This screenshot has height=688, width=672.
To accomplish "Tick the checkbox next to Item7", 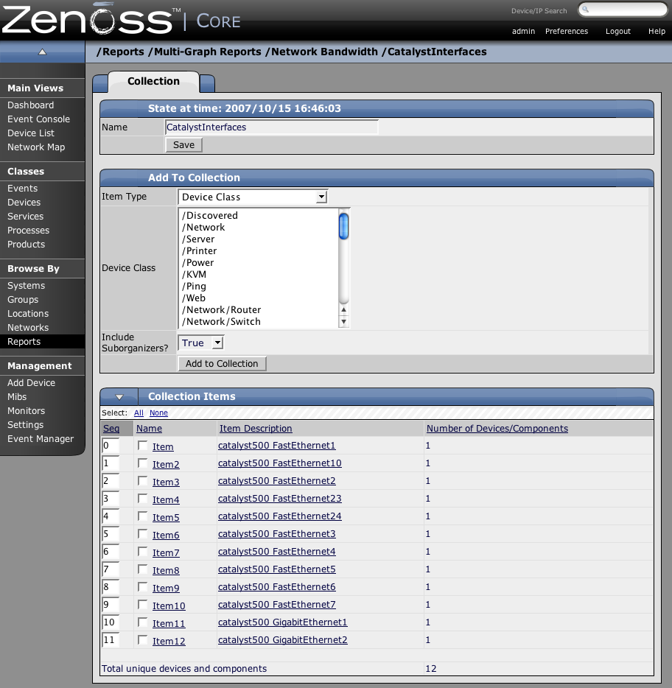I will point(142,552).
